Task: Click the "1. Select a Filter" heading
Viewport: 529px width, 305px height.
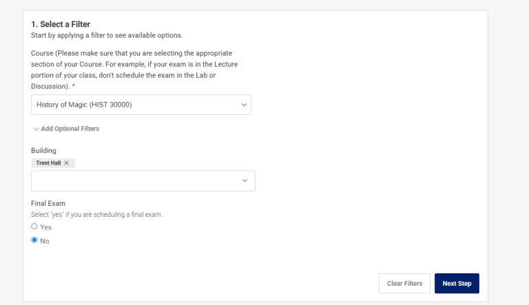Action: click(x=61, y=24)
